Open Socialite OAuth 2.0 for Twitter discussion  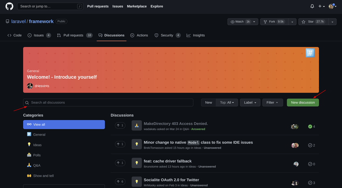click(171, 180)
